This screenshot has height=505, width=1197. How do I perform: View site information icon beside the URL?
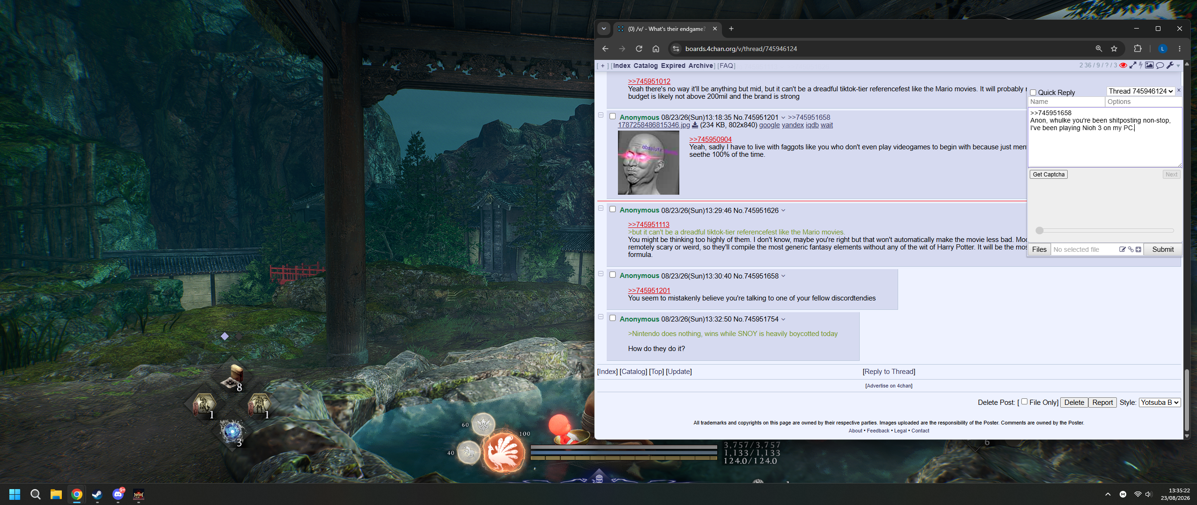676,49
